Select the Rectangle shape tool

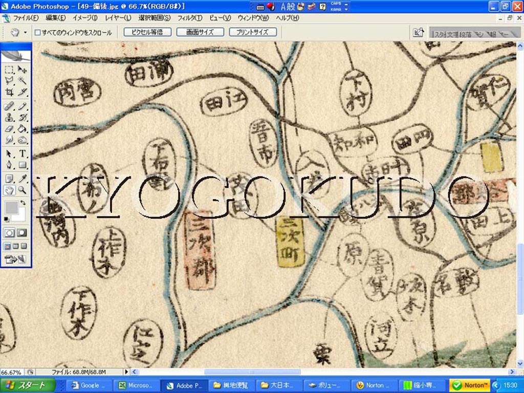click(x=23, y=165)
